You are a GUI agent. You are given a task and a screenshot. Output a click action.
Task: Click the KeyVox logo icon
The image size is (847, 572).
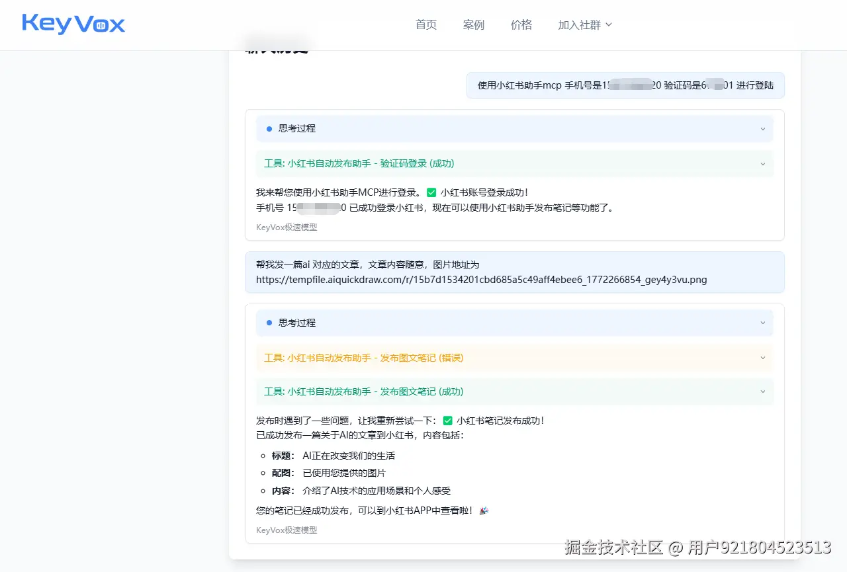103,25
